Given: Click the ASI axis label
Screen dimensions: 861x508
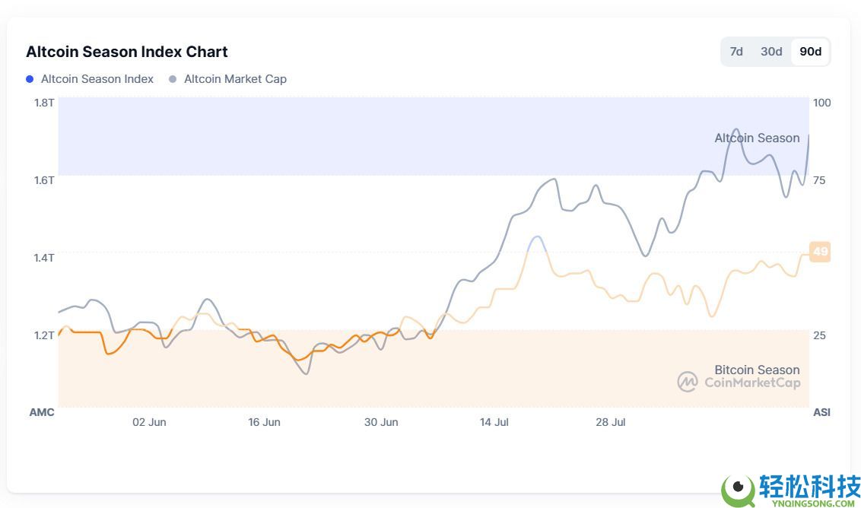Looking at the screenshot, I should (x=821, y=412).
